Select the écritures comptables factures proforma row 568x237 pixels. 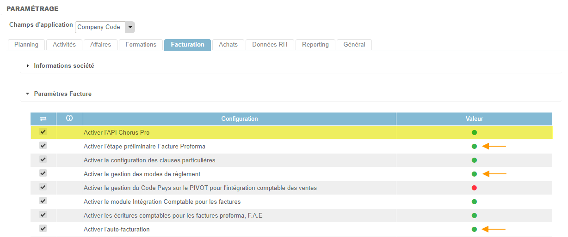coord(173,215)
